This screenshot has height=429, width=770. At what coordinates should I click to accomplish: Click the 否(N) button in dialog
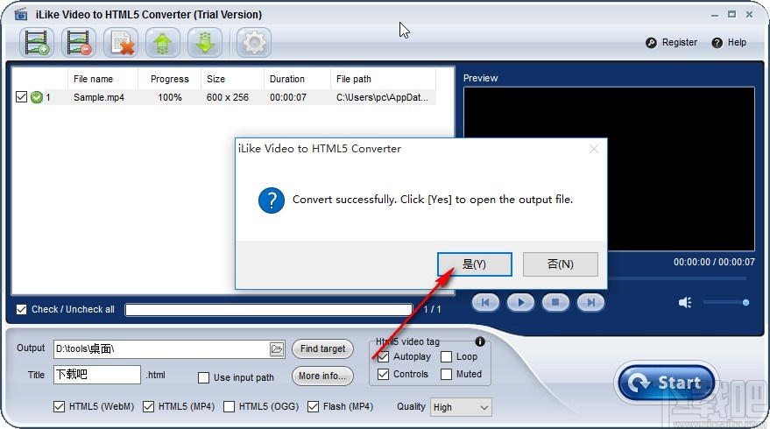click(x=561, y=264)
